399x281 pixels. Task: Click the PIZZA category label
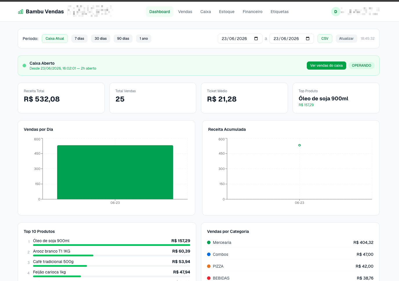[218, 266]
